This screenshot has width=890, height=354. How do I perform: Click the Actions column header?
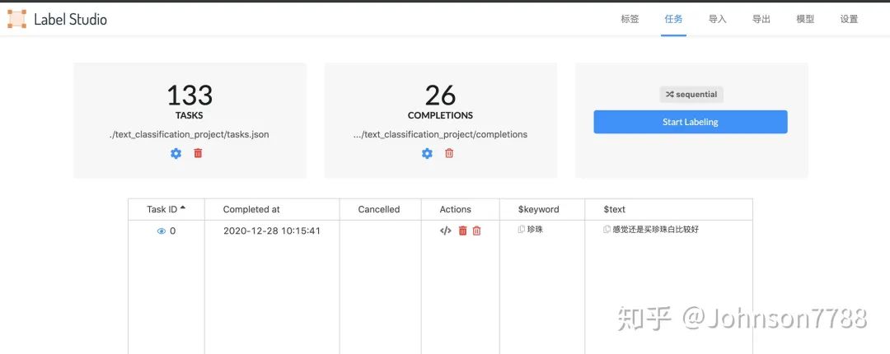click(x=455, y=209)
